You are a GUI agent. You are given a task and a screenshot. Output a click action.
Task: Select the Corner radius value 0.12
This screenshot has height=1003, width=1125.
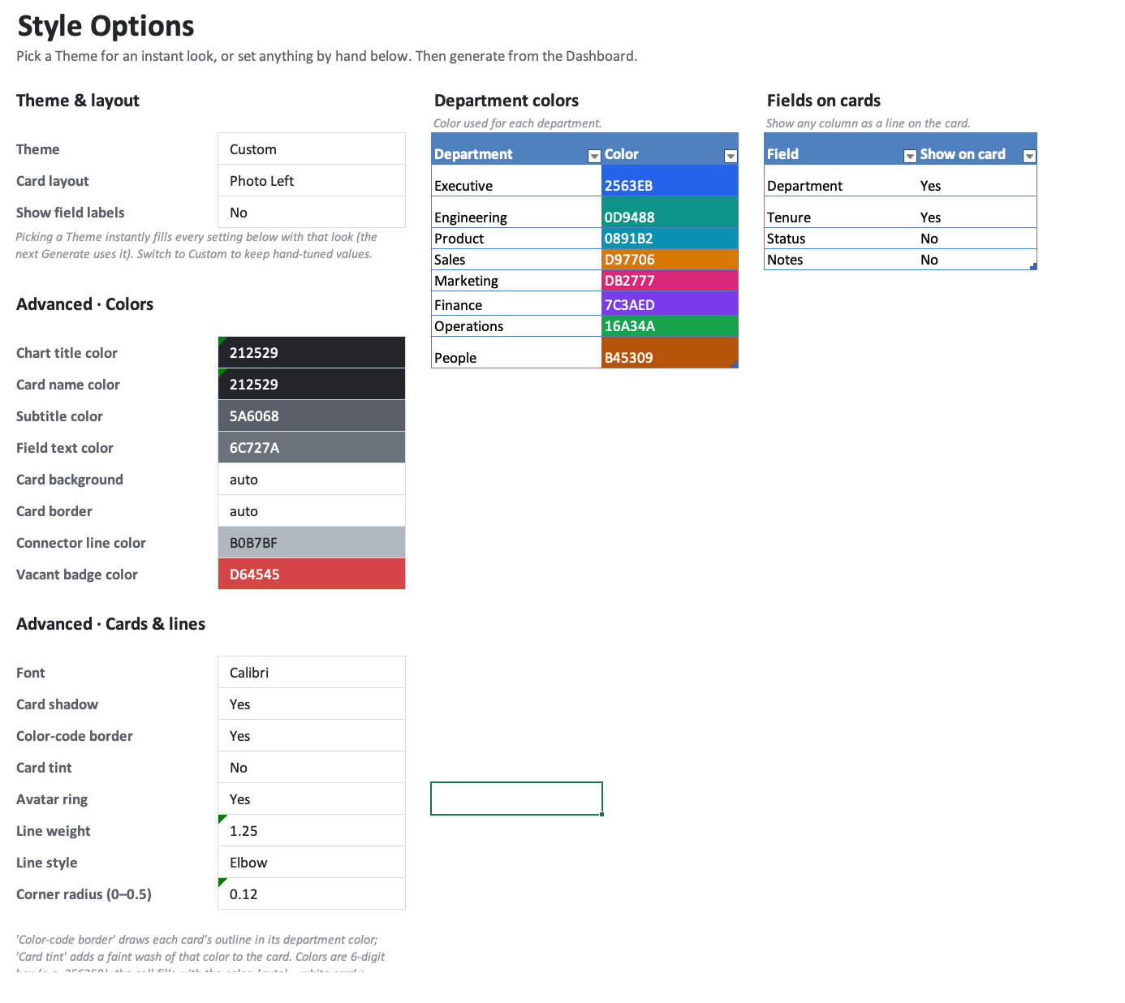coord(312,893)
